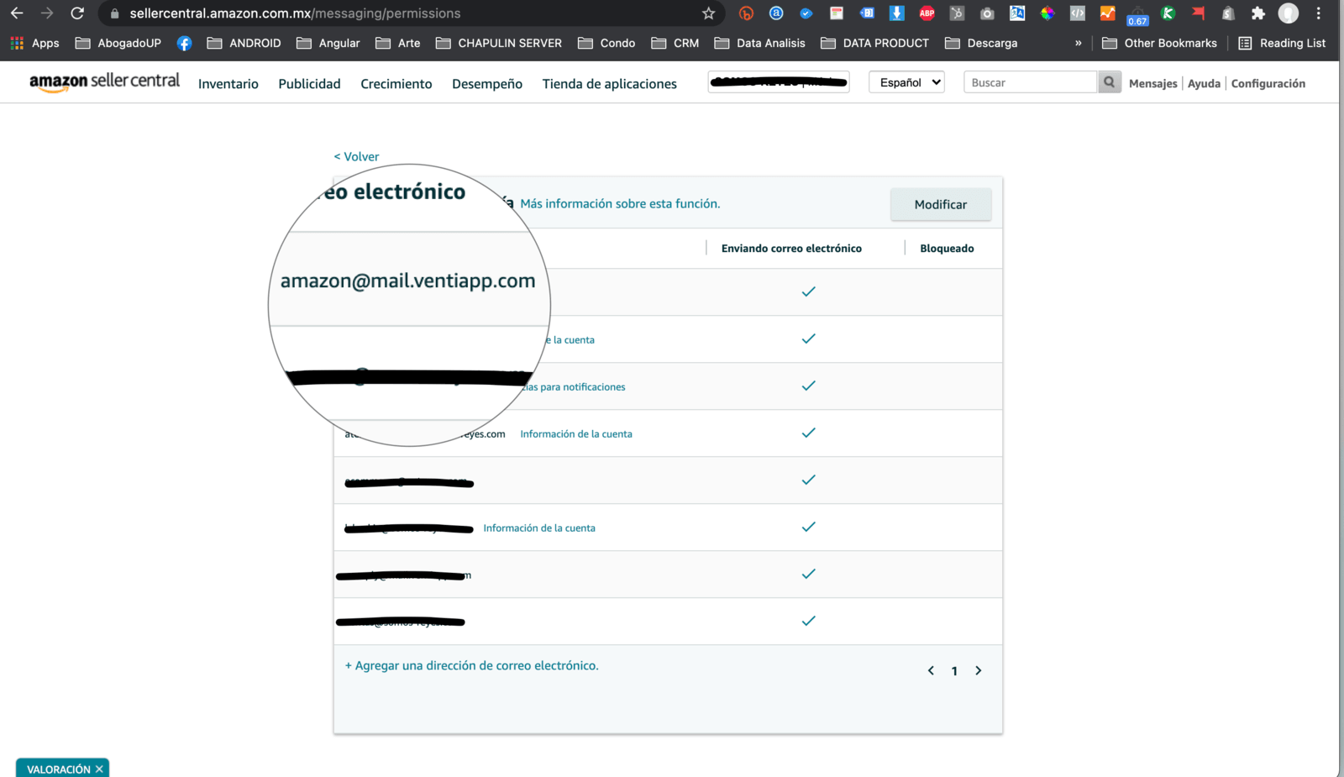Open the Configuración link
Screen dimensions: 1344x777
pos(1268,83)
